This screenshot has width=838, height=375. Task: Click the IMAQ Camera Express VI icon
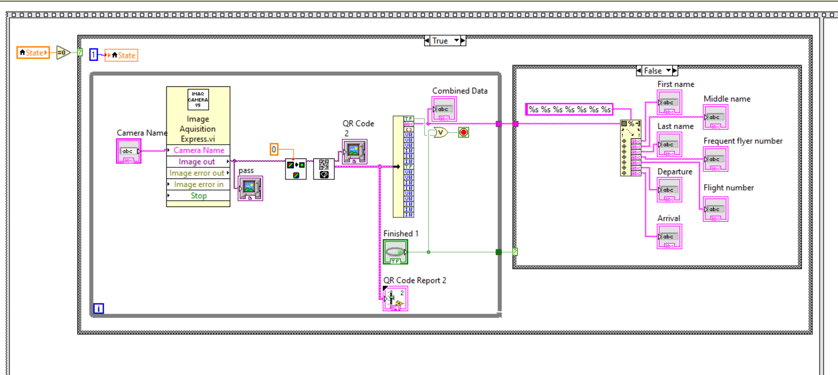pos(198,99)
